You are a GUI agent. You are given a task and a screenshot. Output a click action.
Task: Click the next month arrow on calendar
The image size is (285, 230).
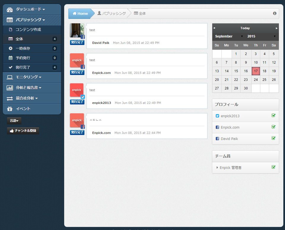(277, 28)
